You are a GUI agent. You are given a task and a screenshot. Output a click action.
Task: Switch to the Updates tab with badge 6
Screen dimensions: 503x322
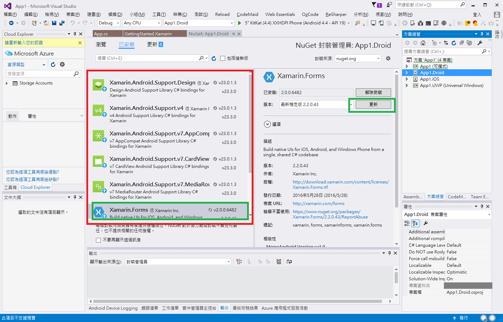click(x=155, y=45)
